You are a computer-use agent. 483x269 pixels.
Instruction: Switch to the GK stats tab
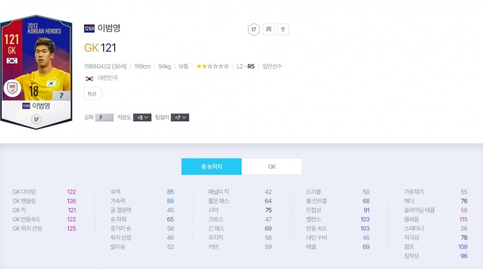pos(272,166)
